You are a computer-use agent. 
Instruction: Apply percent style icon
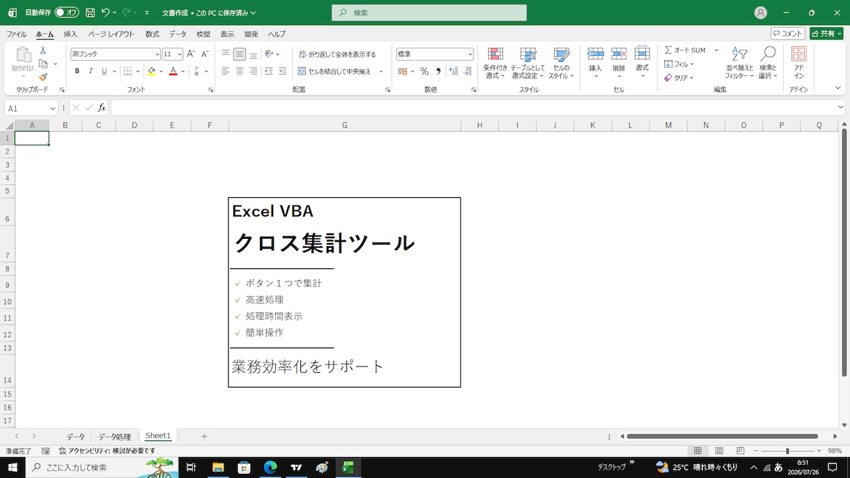coord(424,71)
